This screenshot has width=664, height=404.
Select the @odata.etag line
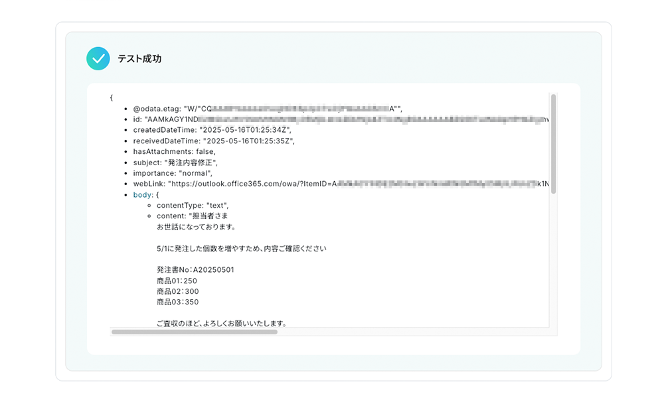click(268, 109)
